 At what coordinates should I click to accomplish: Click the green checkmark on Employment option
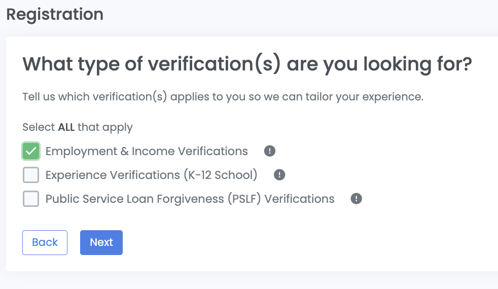[31, 151]
